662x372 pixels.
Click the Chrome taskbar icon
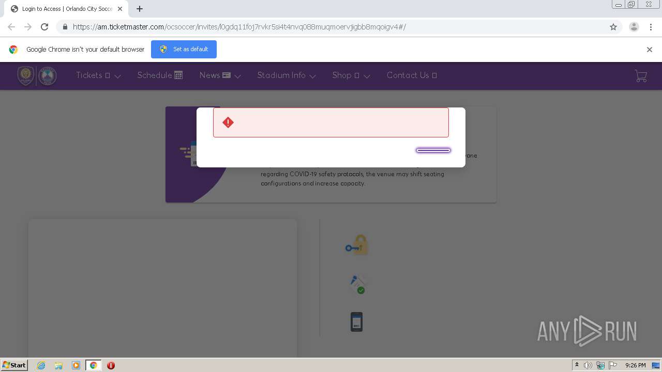click(x=94, y=365)
